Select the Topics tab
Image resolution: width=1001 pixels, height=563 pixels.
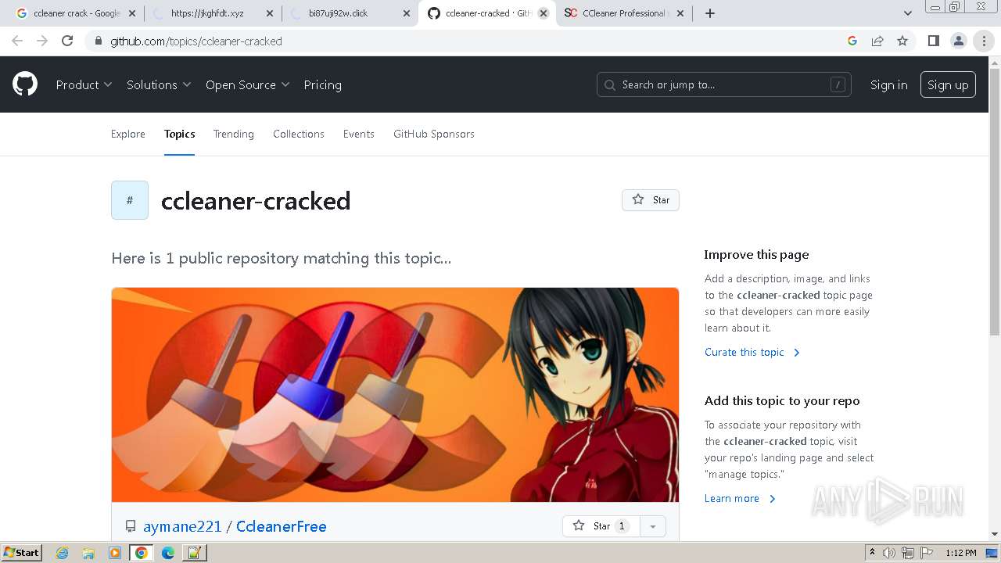point(179,134)
